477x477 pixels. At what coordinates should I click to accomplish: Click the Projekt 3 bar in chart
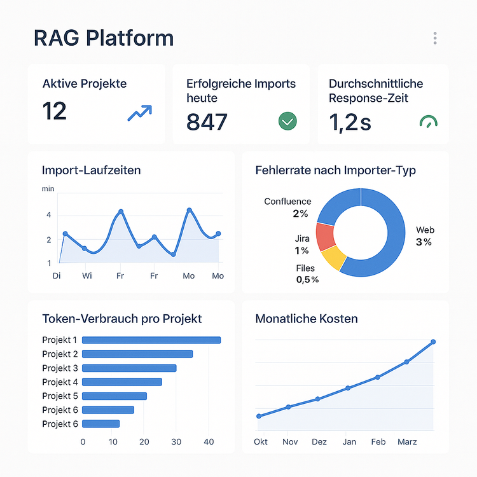129,368
